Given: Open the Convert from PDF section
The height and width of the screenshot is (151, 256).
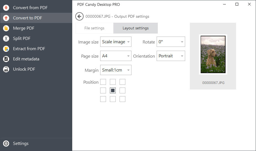Looking at the screenshot, I should click(x=36, y=8).
